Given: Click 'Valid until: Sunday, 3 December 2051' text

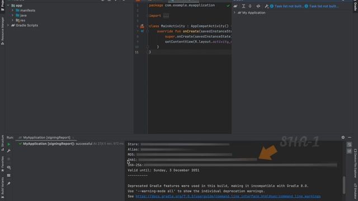Looking at the screenshot, I should [163, 170].
